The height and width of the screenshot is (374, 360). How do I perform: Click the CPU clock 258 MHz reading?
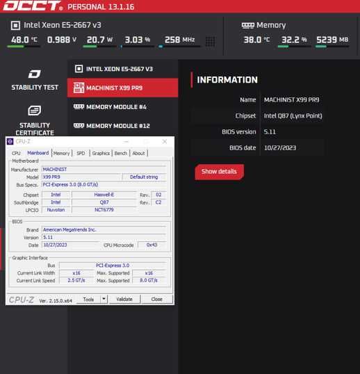tap(180, 40)
